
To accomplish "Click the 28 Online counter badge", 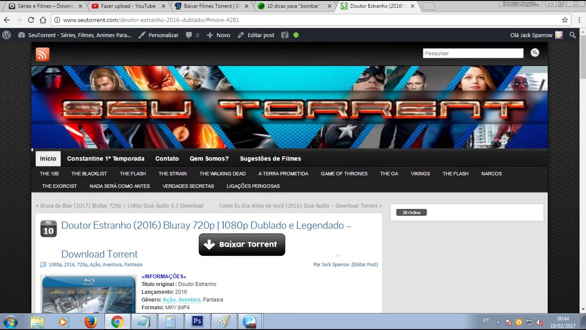I will 411,213.
